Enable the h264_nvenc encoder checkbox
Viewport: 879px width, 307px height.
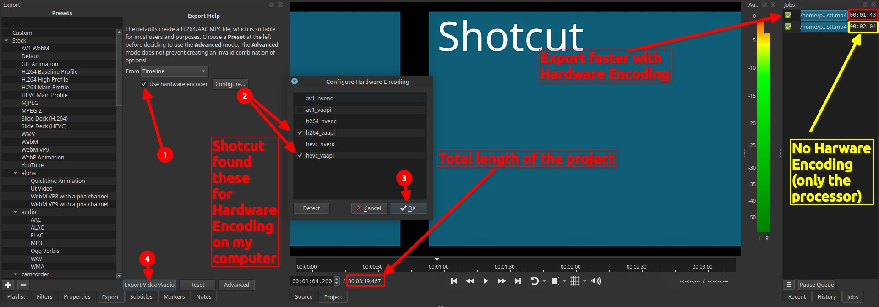[300, 121]
